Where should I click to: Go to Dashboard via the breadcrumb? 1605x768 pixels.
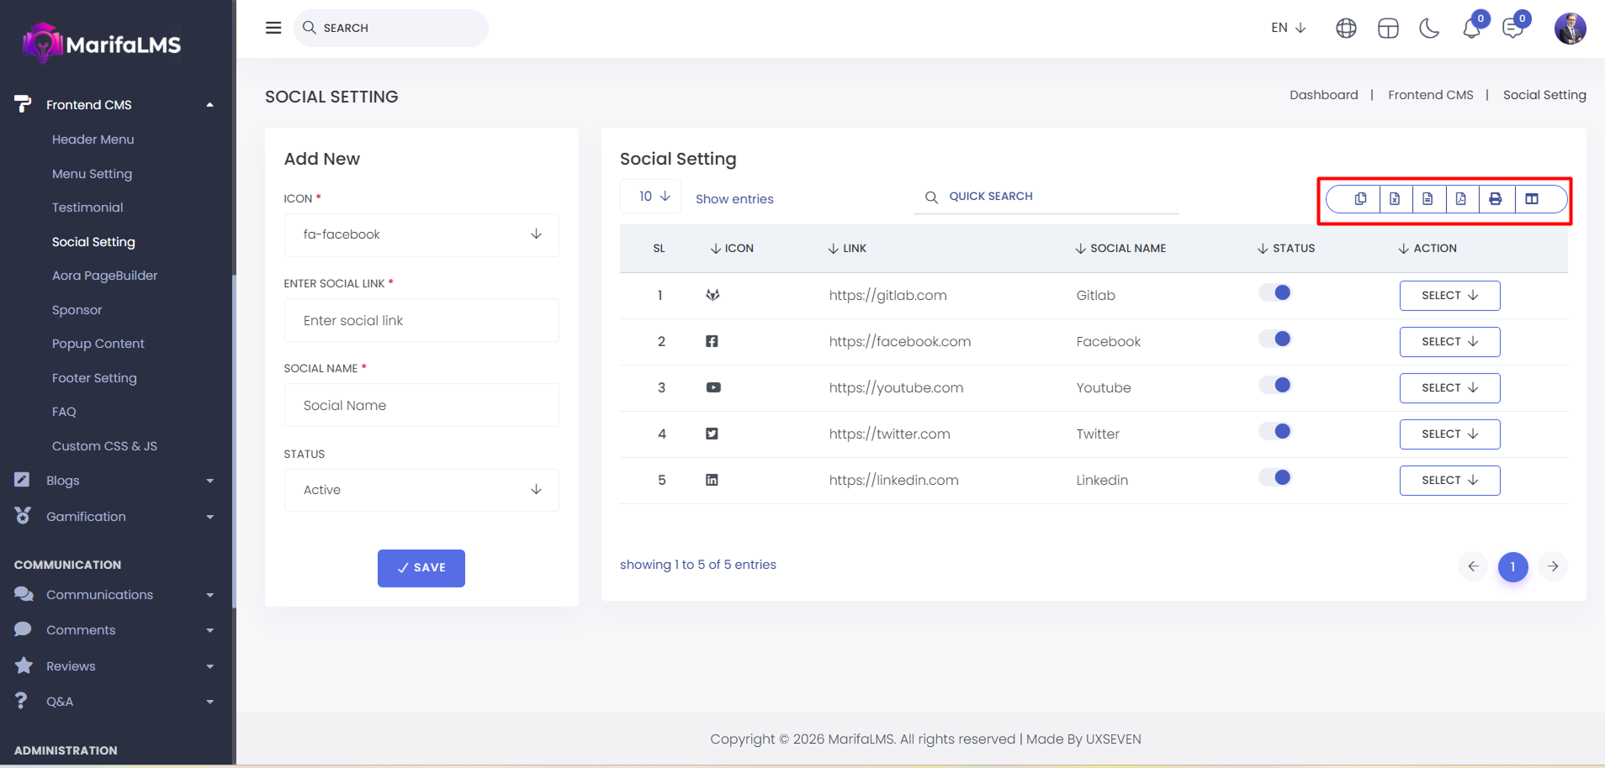1323,95
